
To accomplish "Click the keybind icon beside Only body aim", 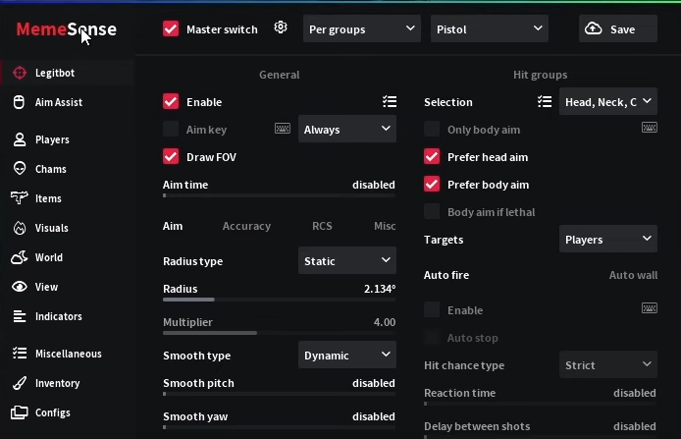I will coord(649,128).
